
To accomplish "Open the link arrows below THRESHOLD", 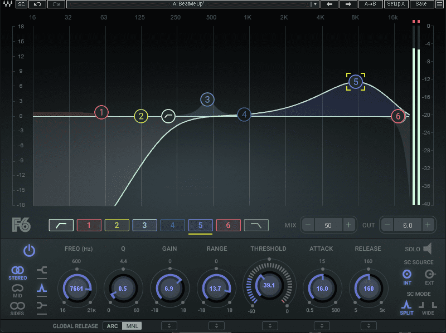I will tap(270, 326).
